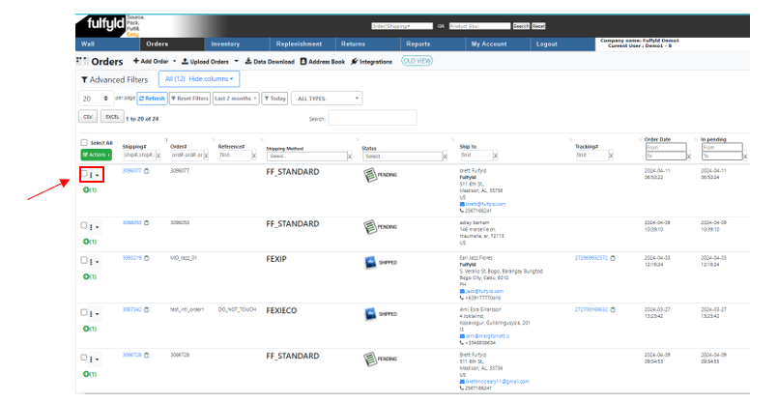Open the Hide columns dropdown
The height and width of the screenshot is (403, 778).
(x=200, y=79)
